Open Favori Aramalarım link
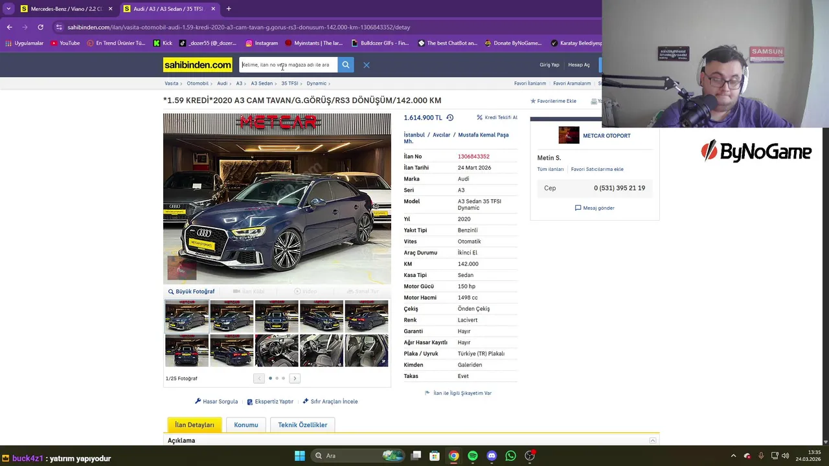The height and width of the screenshot is (466, 829). coord(572,83)
